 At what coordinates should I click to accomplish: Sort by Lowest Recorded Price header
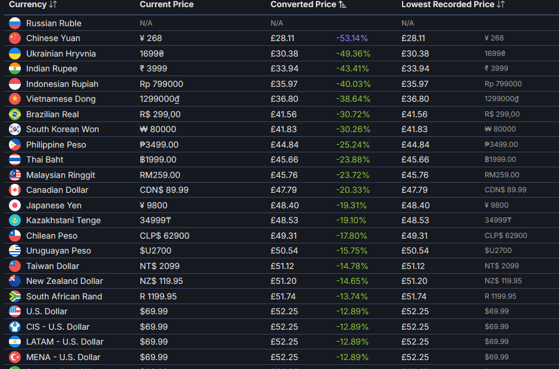[x=453, y=4]
